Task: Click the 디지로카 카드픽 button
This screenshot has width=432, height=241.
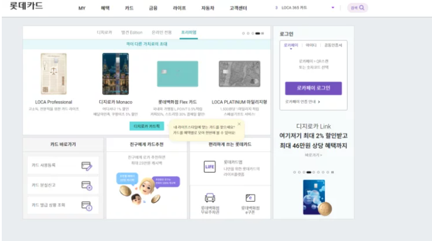Action: 146,126
